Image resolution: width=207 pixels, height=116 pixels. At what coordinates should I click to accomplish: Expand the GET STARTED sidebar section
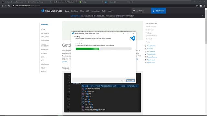coord(45,33)
